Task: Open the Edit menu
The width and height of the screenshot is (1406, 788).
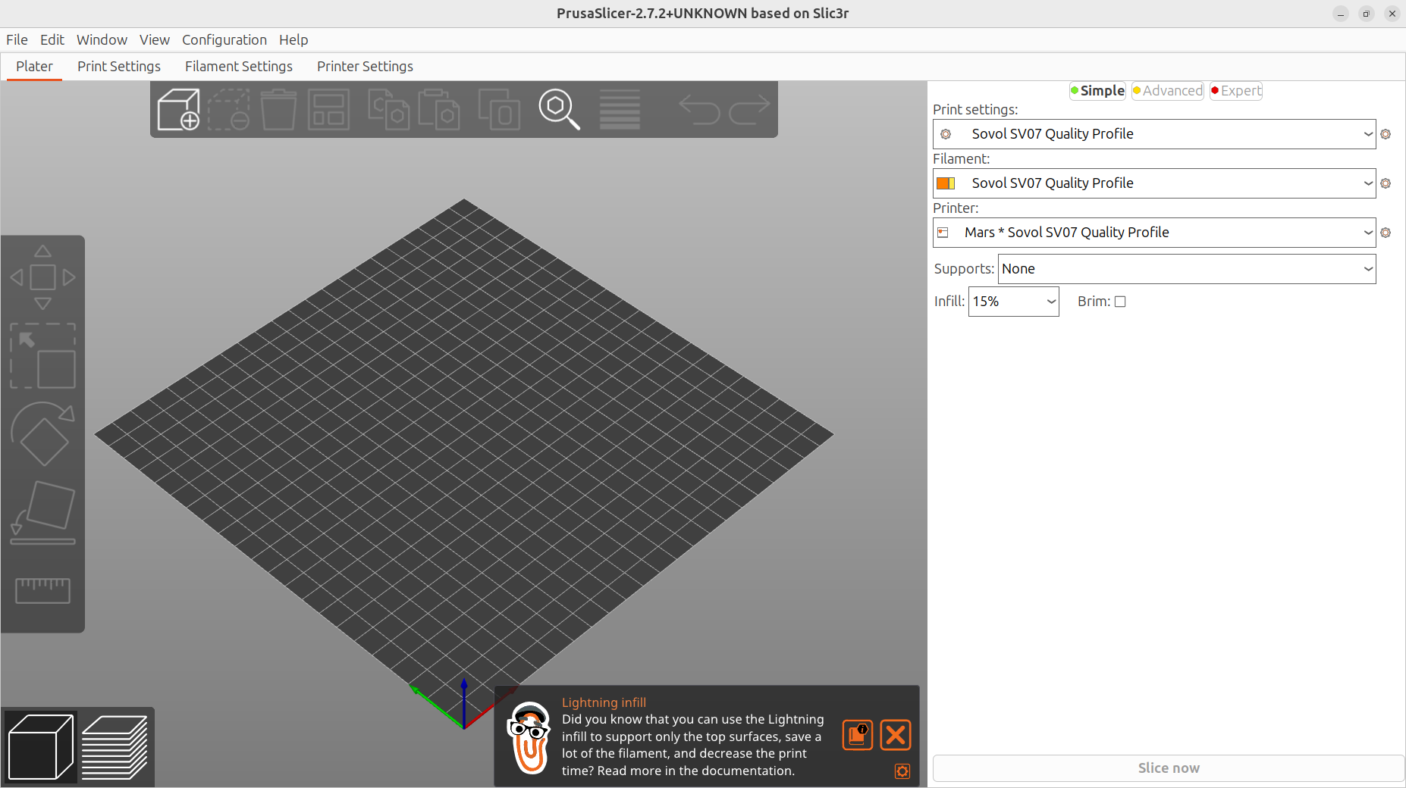Action: (x=52, y=40)
